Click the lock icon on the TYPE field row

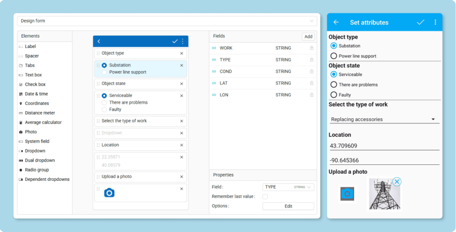coord(312,60)
